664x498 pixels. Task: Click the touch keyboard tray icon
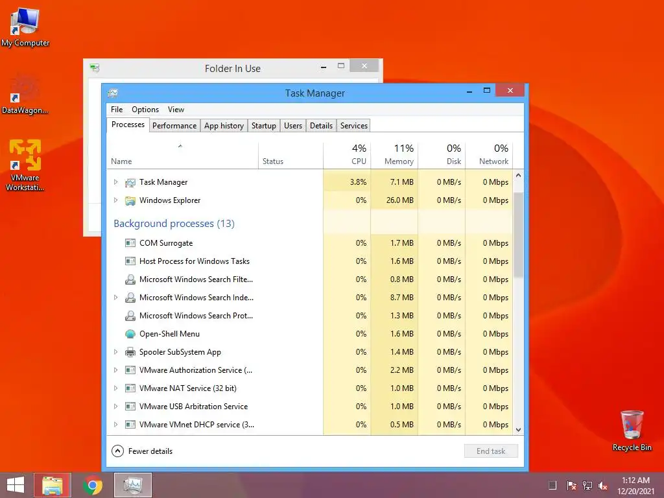552,486
